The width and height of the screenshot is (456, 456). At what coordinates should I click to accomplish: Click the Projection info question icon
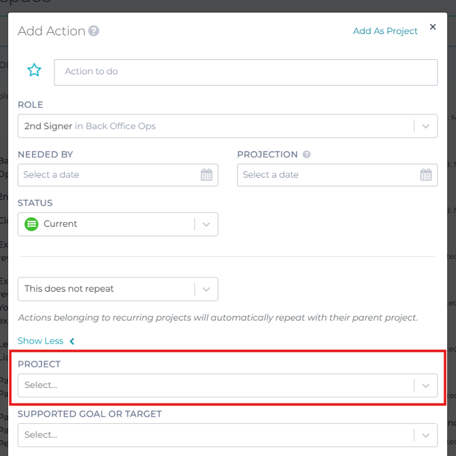pyautogui.click(x=307, y=155)
